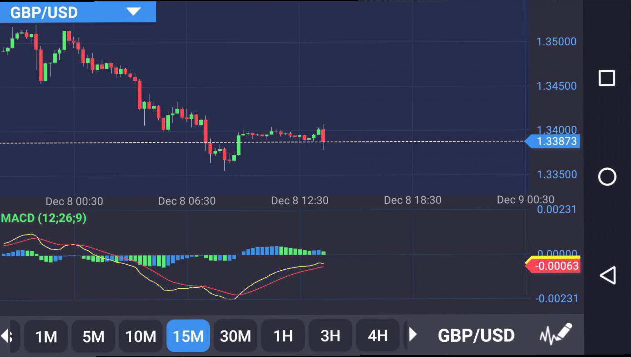Tap the Android home circle button
This screenshot has width=631, height=357.
tap(607, 177)
